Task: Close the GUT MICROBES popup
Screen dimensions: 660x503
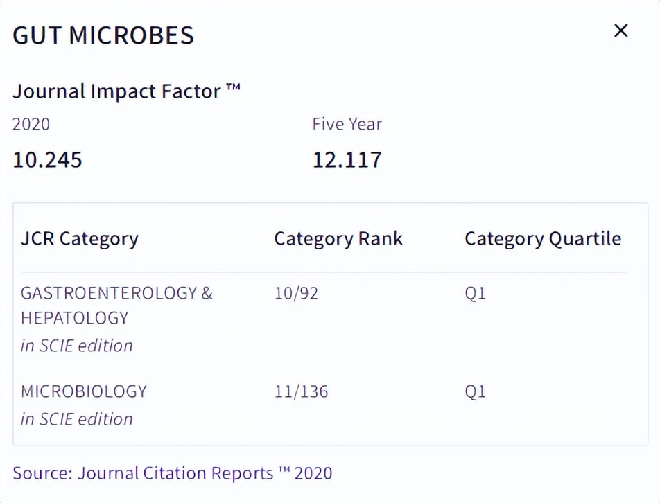Action: (x=620, y=30)
